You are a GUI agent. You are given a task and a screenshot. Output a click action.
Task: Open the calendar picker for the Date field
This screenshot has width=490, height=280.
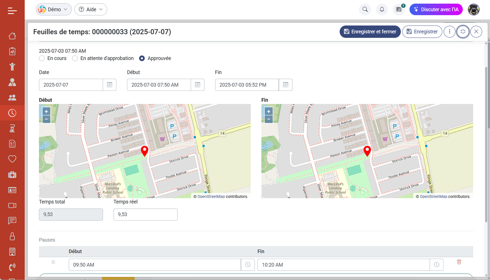109,85
